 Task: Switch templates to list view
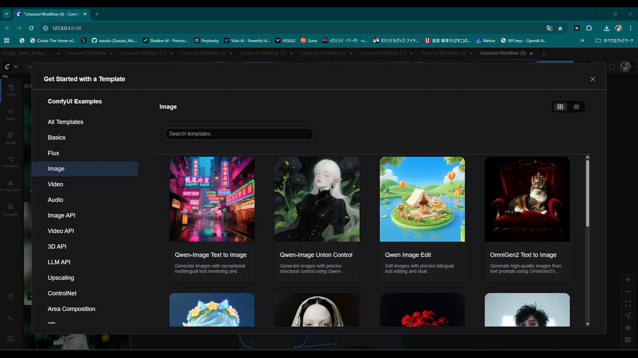(x=576, y=107)
